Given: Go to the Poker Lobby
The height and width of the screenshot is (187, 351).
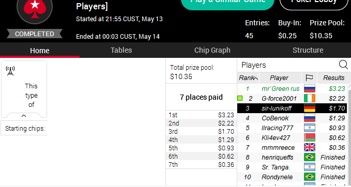Looking at the screenshot, I should point(314,2).
